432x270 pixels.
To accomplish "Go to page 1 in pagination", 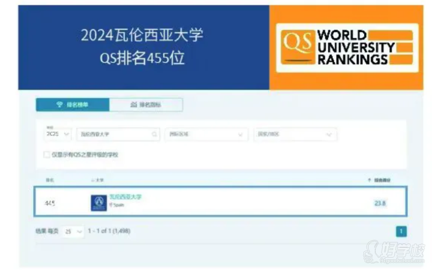I will pos(401,232).
